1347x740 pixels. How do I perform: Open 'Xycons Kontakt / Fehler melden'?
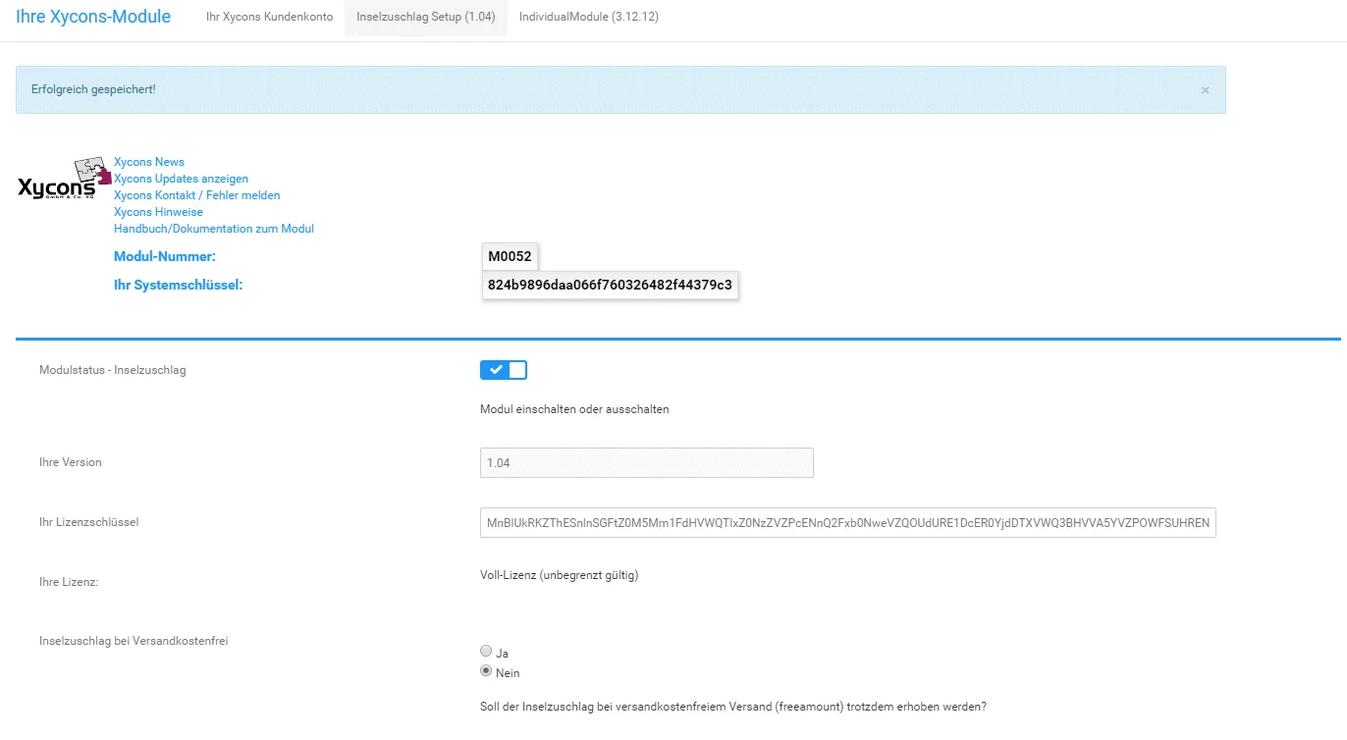pyautogui.click(x=196, y=195)
